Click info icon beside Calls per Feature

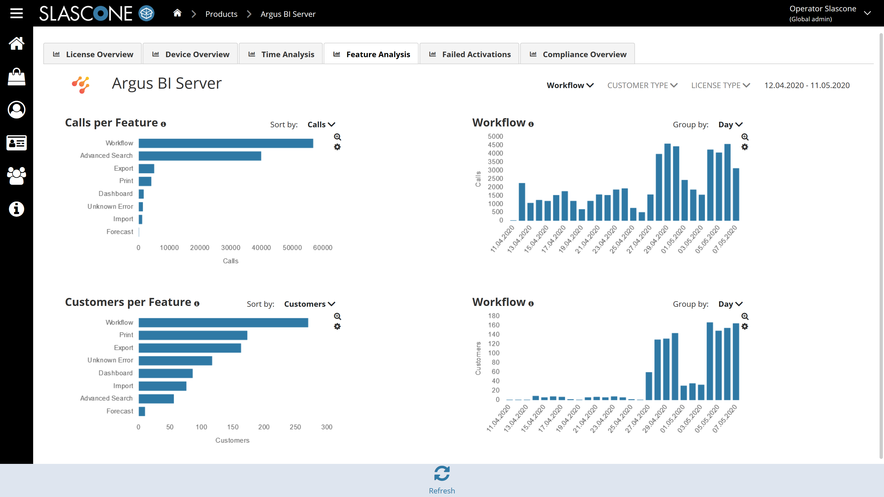[x=163, y=124]
